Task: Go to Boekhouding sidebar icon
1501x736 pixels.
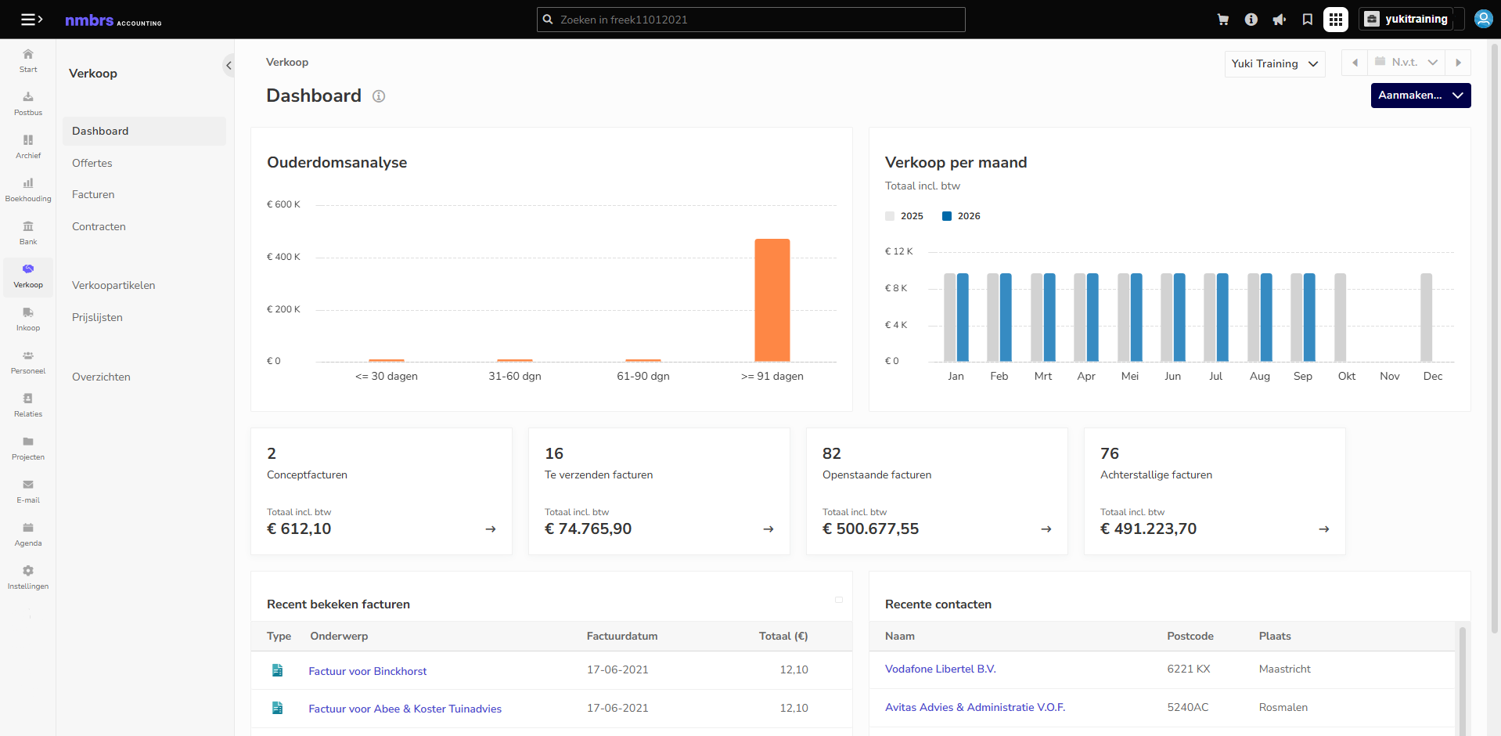Action: [x=28, y=190]
